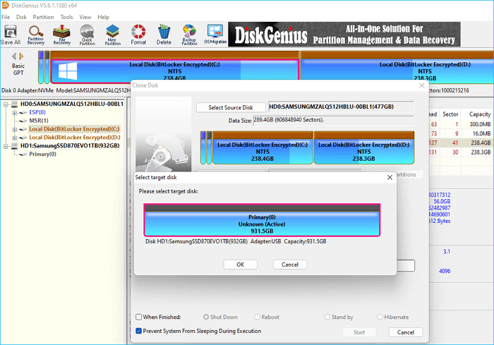494x345 pixels.
Task: Click the 238.4GB capacity cell in table
Action: (x=481, y=143)
